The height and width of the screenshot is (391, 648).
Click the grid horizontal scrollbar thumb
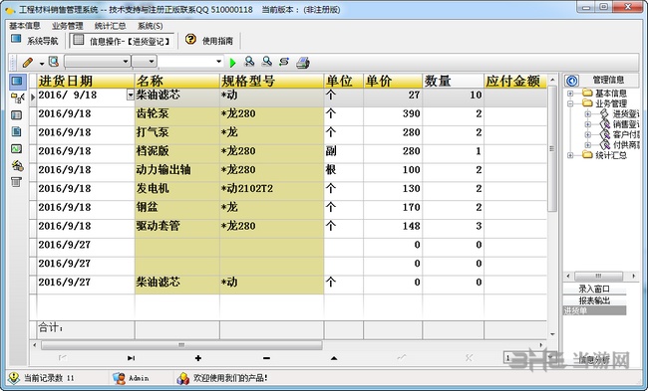(181, 345)
